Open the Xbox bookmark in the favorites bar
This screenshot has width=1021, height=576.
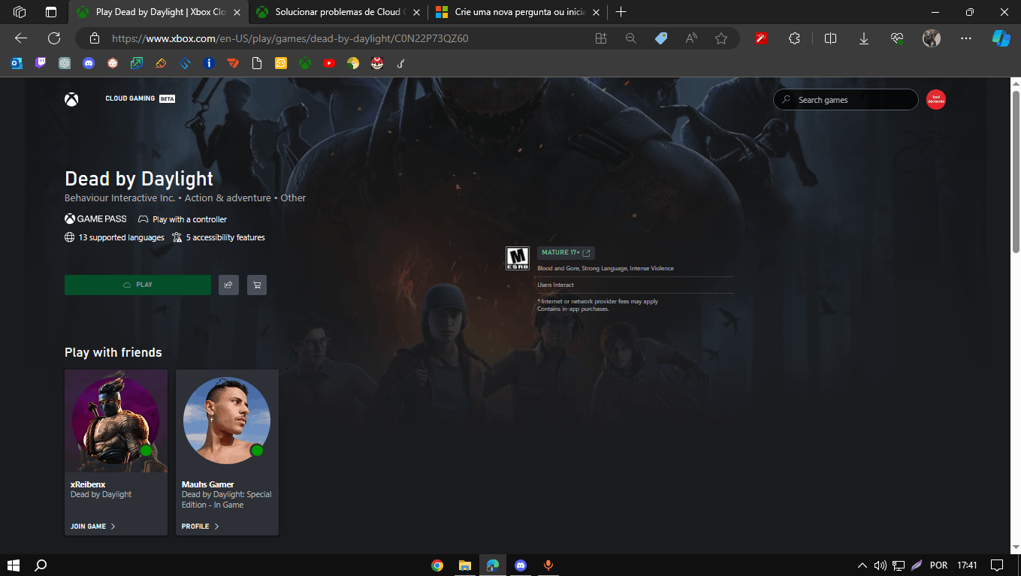pyautogui.click(x=305, y=64)
